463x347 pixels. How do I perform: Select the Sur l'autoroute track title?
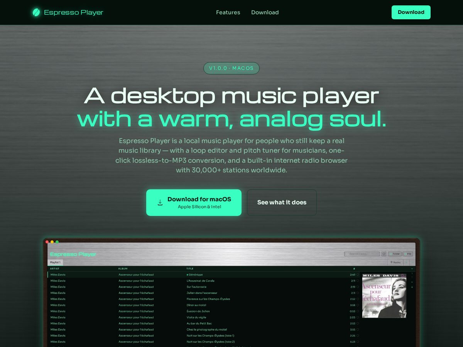(x=196, y=287)
